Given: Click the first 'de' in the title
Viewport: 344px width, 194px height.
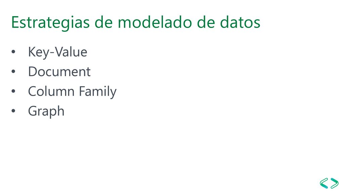Looking at the screenshot, I should 104,22.
